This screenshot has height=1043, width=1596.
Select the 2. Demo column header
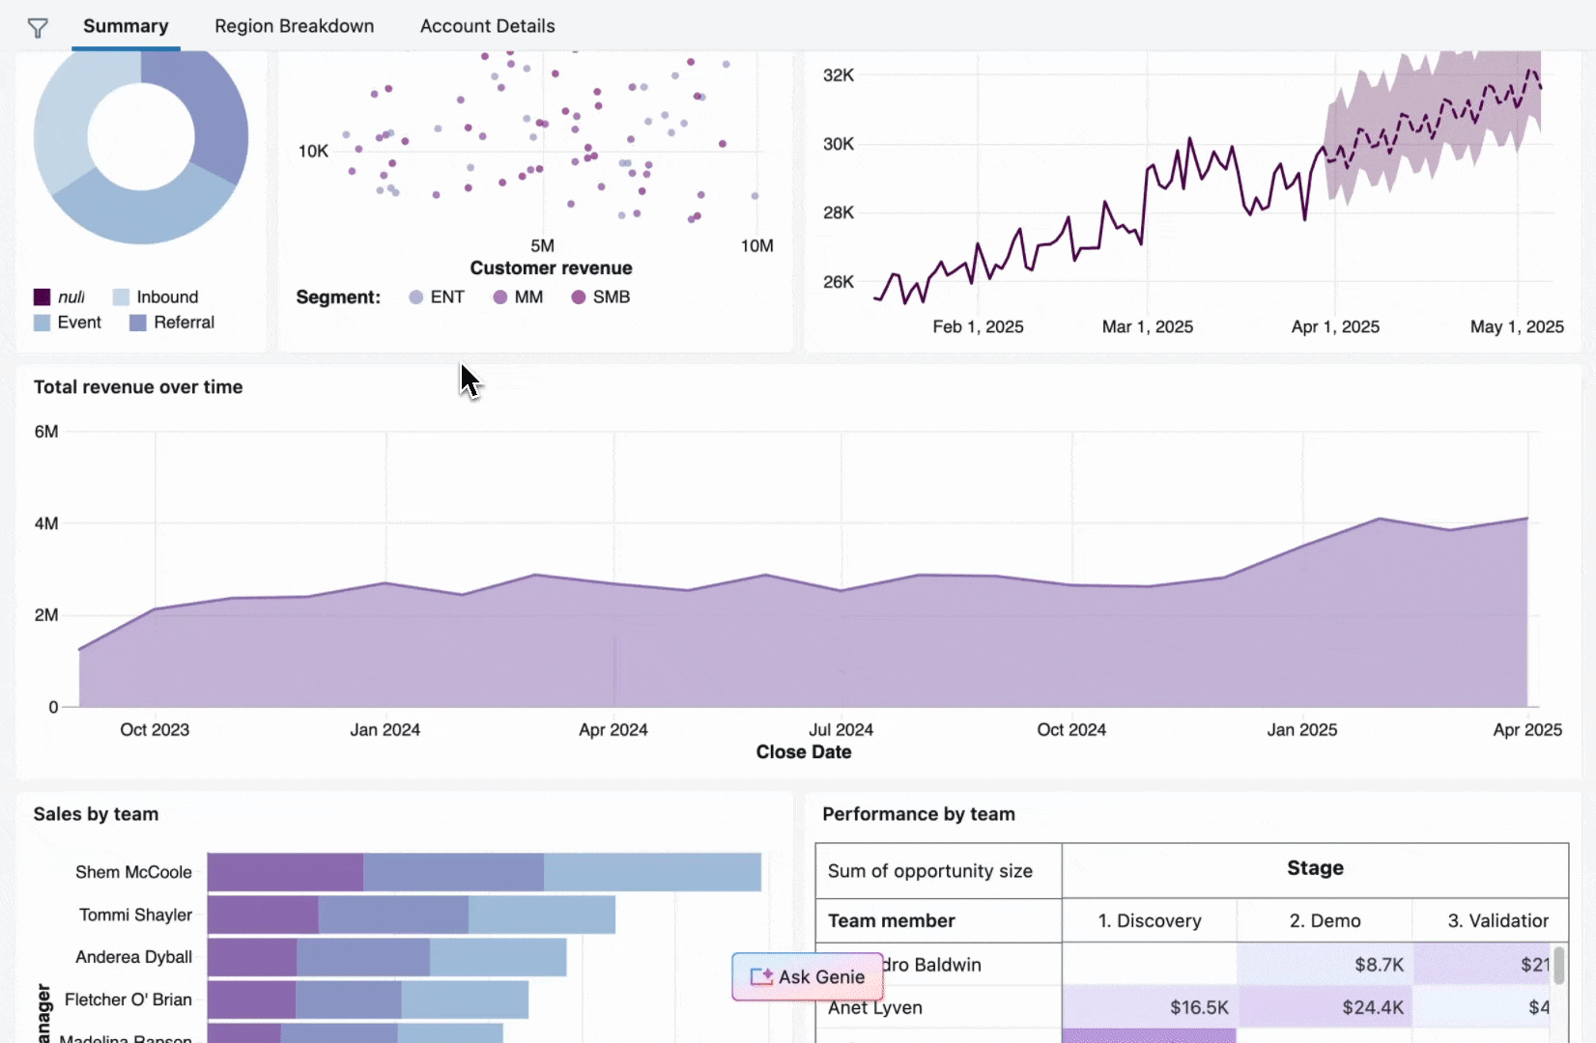(x=1324, y=921)
